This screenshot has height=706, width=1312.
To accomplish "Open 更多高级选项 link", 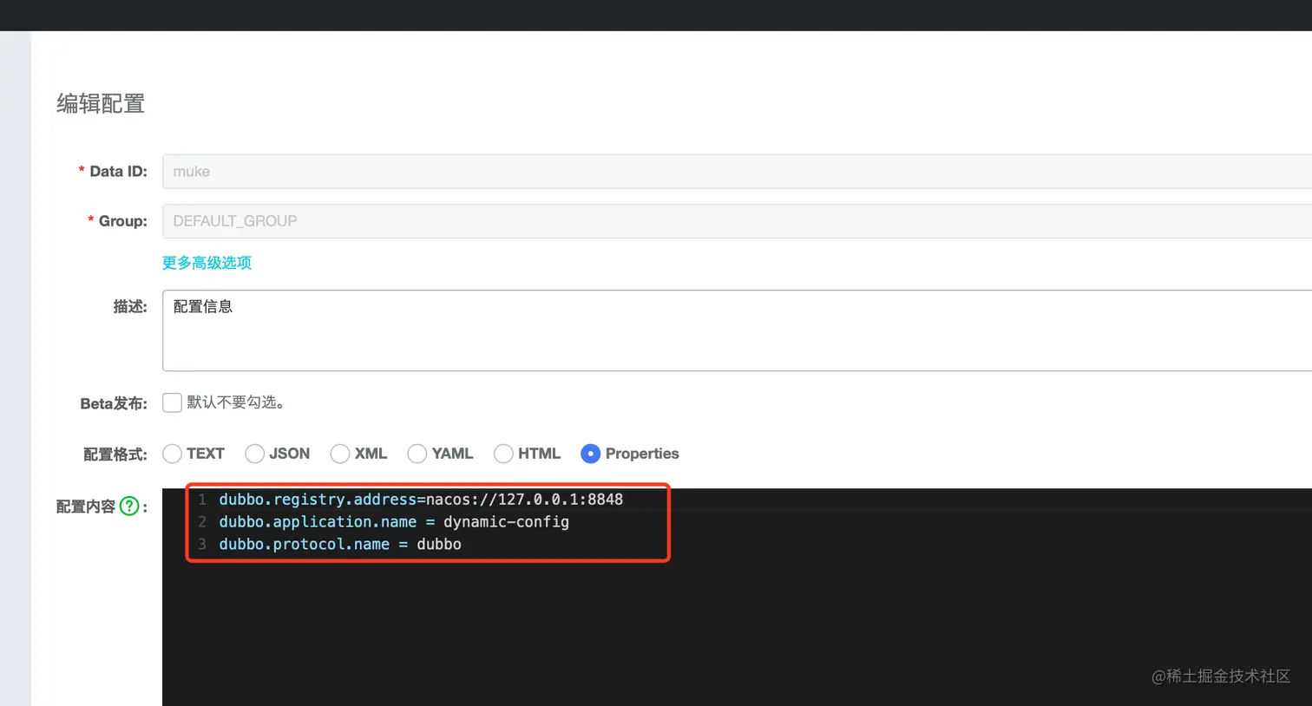I will 207,263.
